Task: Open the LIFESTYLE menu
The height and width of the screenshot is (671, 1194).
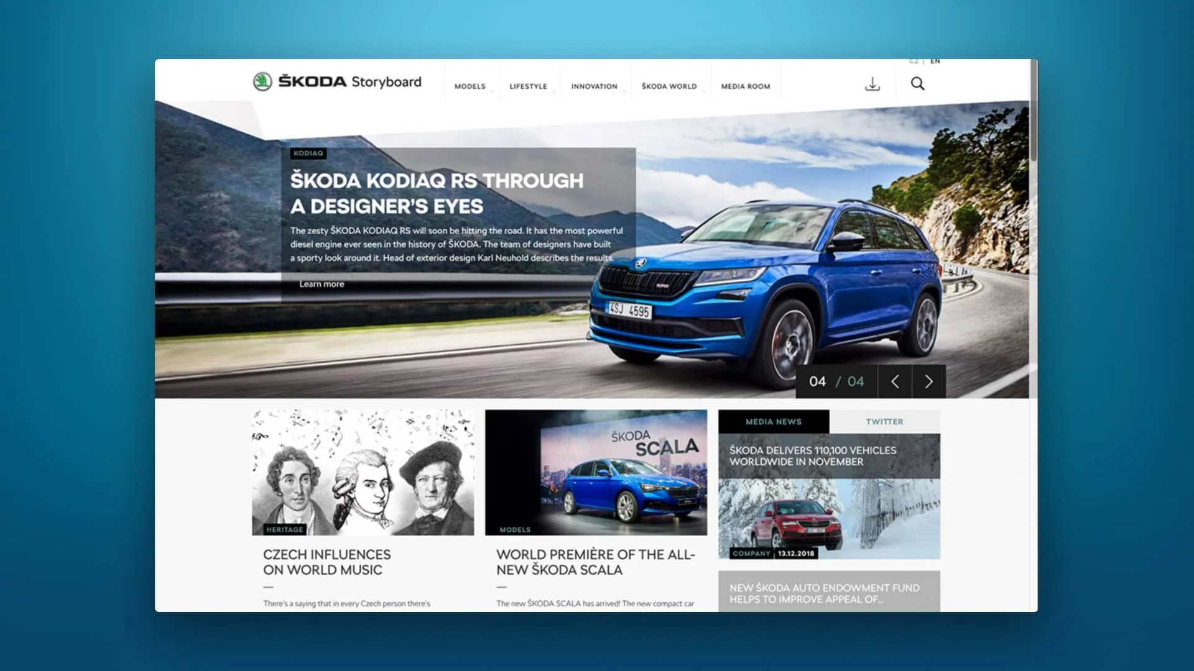Action: click(529, 86)
